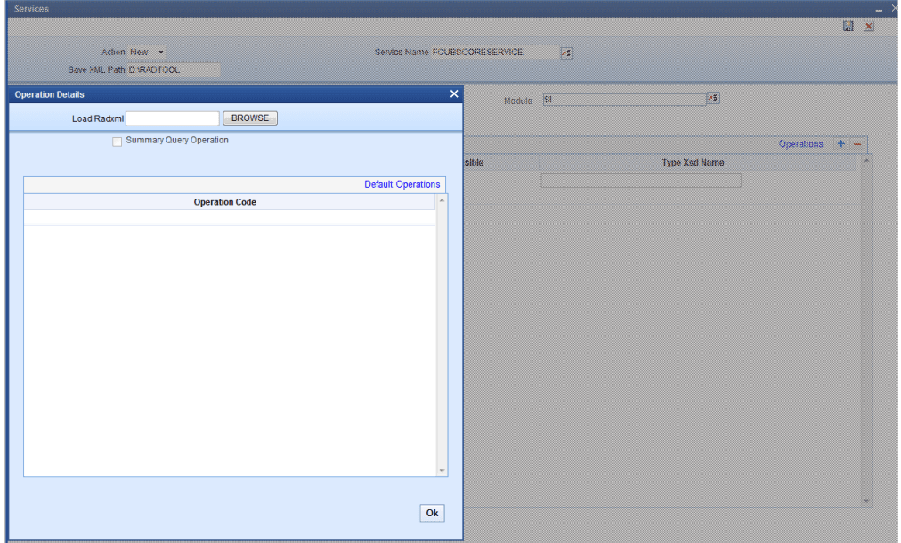Screen dimensions: 901x543
Task: Click the Type Xsd Name column header
Action: click(x=693, y=163)
